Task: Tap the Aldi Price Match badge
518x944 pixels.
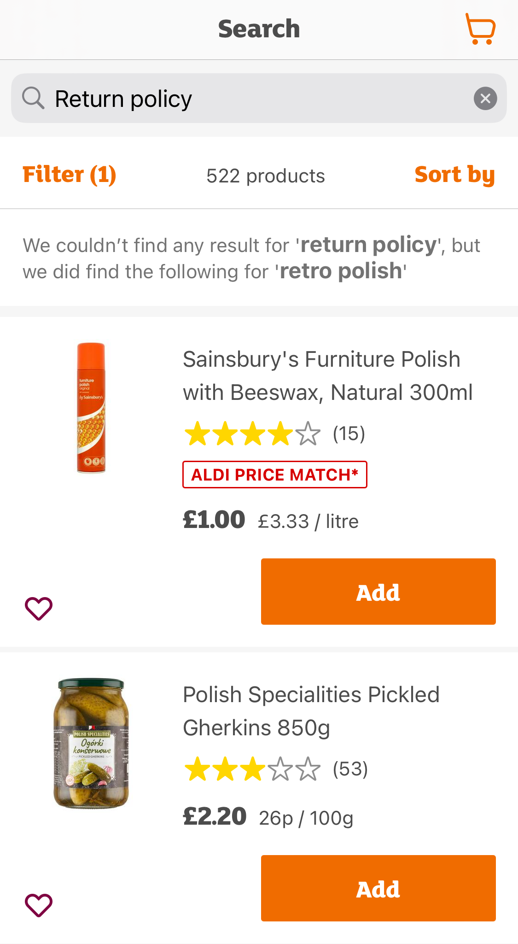Action: click(275, 475)
